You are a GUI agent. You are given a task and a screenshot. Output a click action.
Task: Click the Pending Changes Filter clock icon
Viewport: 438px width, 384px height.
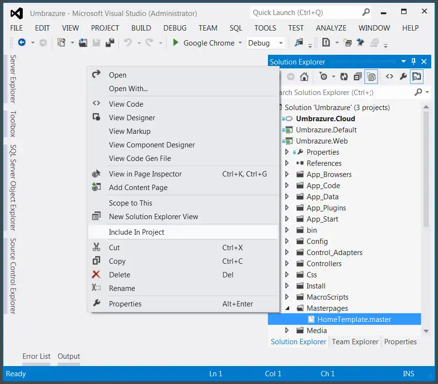(323, 76)
